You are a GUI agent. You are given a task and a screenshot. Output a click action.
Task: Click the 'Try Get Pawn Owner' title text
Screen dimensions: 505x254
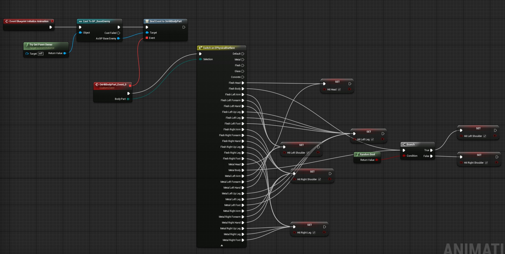coord(41,44)
